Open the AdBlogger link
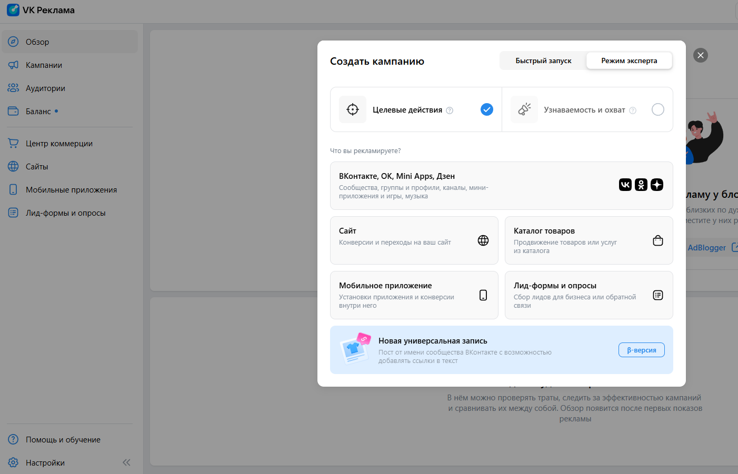Screen dimensions: 738x474 pos(706,248)
